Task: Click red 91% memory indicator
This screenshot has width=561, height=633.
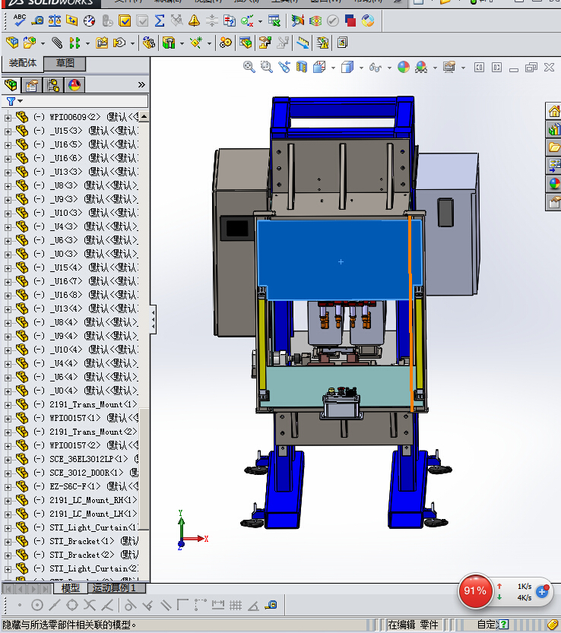Action: 475,591
